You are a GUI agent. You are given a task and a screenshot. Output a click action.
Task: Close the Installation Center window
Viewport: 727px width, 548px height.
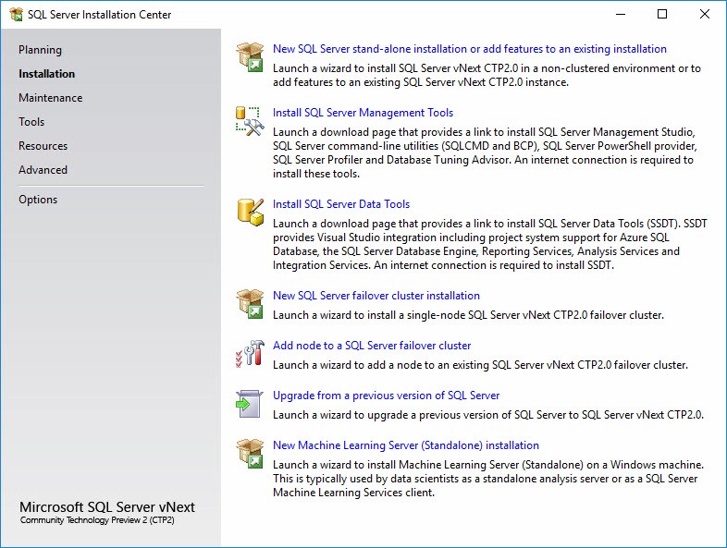pos(704,15)
